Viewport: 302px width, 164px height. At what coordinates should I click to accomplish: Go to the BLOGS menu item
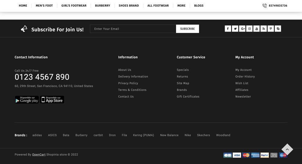pos(199,5)
